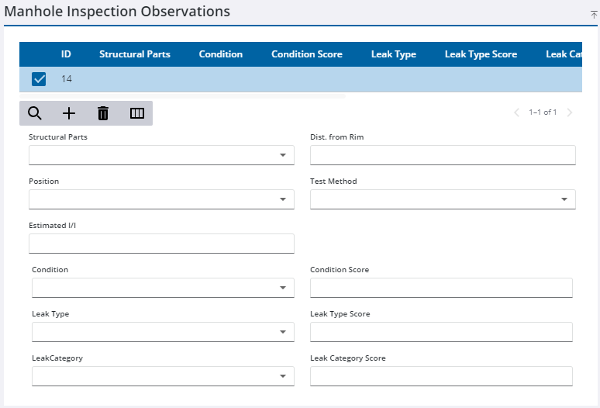Focus the Estimated I/I input field
The image size is (600, 408).
pyautogui.click(x=161, y=244)
